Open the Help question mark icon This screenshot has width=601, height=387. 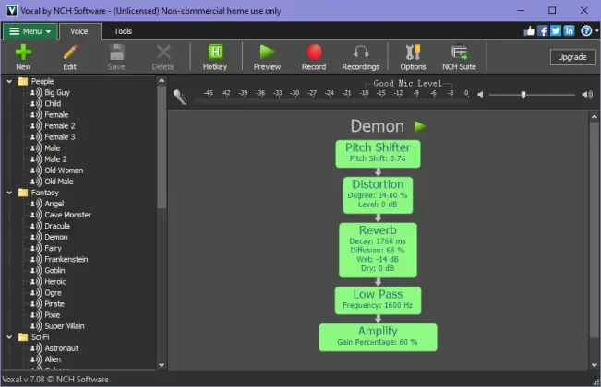click(586, 31)
